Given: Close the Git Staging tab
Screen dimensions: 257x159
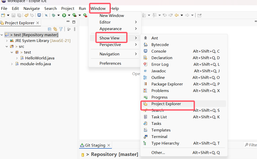Looking at the screenshot, I should pos(109,145).
